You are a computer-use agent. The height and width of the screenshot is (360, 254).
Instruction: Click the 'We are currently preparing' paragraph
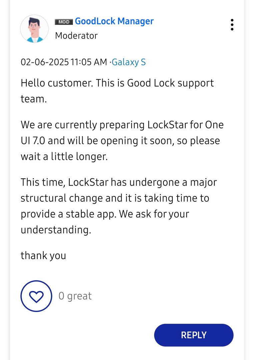pyautogui.click(x=122, y=141)
